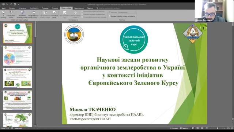Click the diamond НААН NAAS logo
Image resolution: width=234 pixels, height=132 pixels.
point(193,33)
